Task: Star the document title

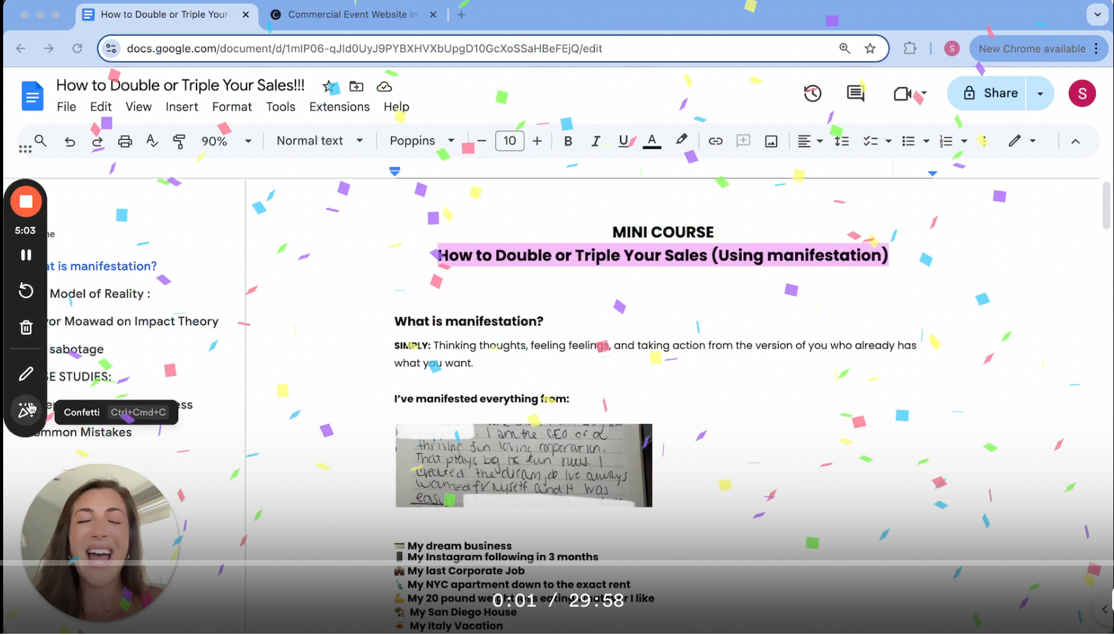Action: pos(329,86)
